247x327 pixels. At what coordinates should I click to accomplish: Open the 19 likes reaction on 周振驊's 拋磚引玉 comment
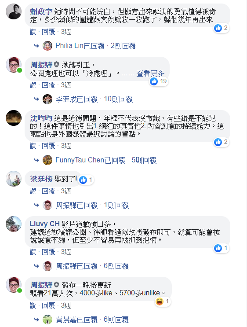click(159, 81)
